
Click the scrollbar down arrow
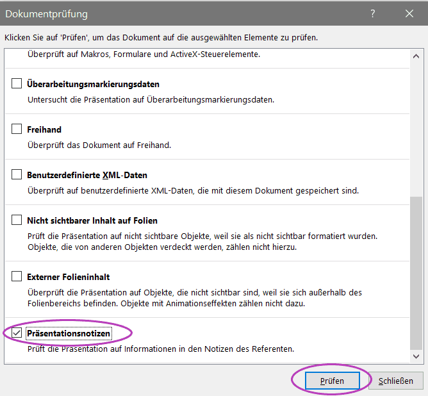coord(416,356)
